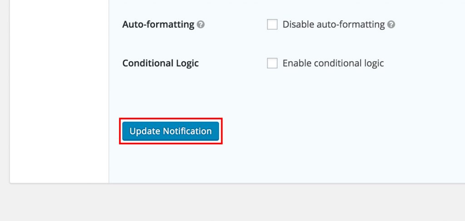Select the Conditional Logic field heading
The height and width of the screenshot is (221, 465).
coord(160,63)
